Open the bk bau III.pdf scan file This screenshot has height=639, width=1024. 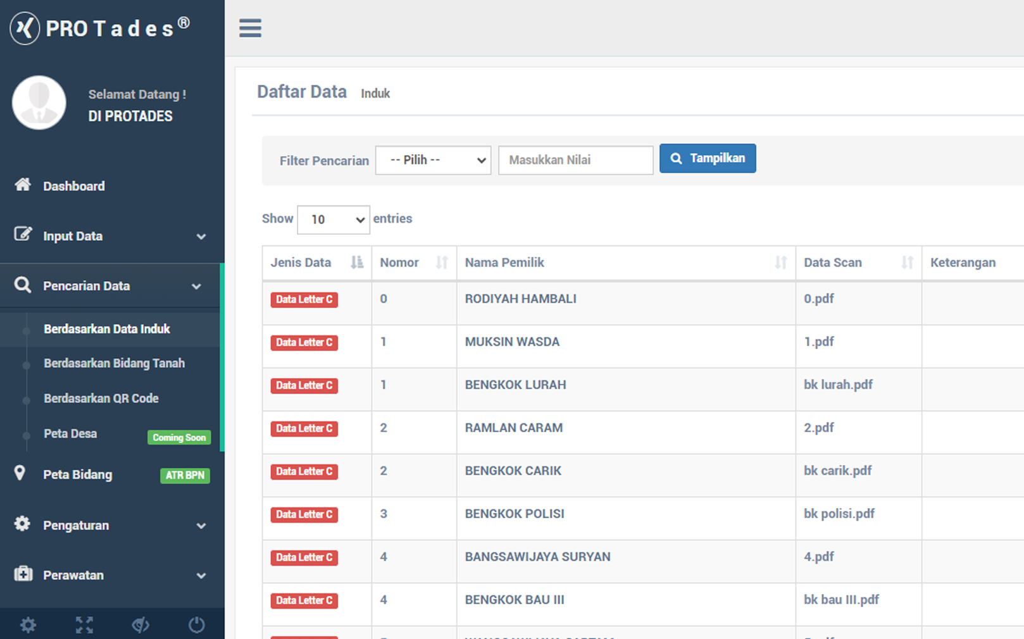point(842,600)
